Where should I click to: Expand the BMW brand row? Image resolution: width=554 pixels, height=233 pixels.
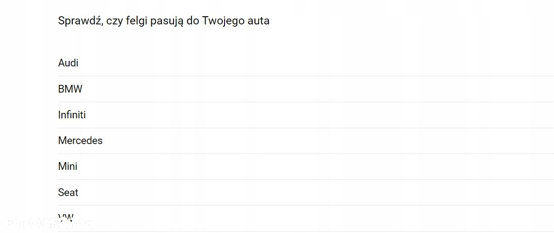pos(306,89)
